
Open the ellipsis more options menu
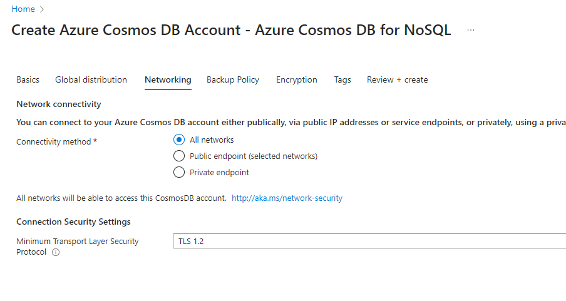tap(471, 30)
